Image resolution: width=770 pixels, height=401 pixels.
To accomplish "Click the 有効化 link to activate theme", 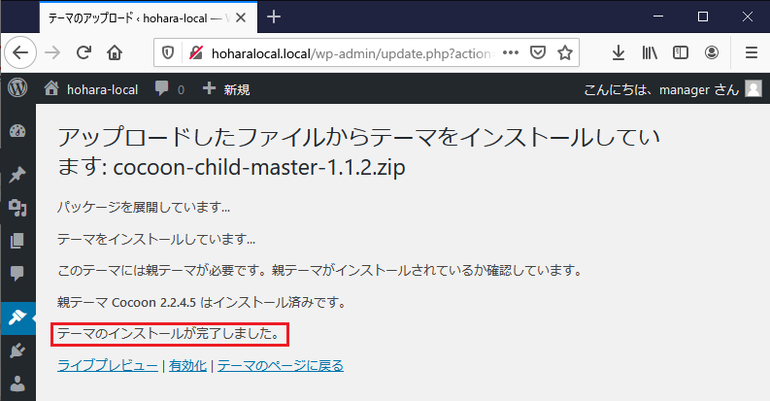I will (187, 365).
